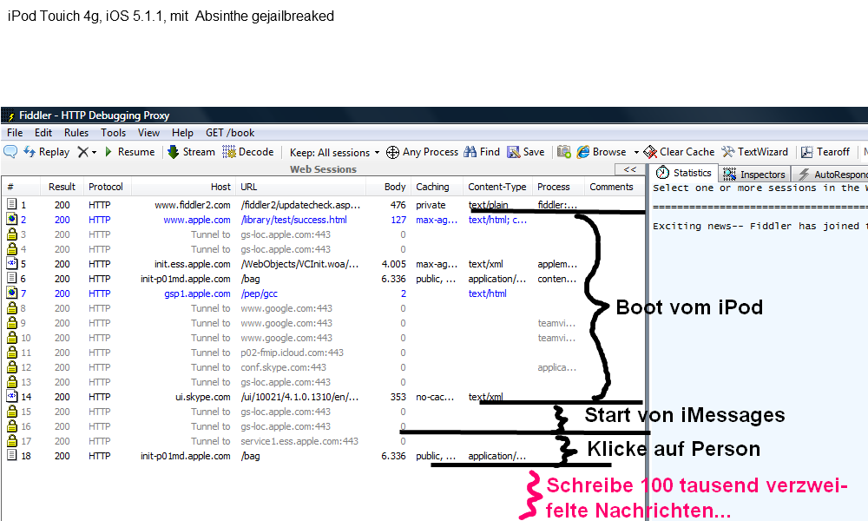
Task: Click the GET /book menu item
Action: (x=230, y=133)
